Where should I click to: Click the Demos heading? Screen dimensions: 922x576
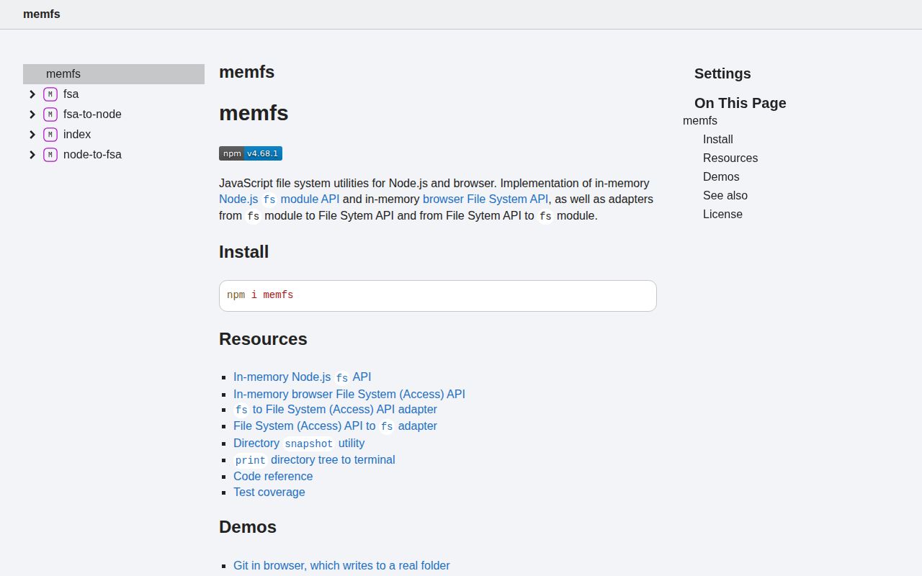[248, 527]
